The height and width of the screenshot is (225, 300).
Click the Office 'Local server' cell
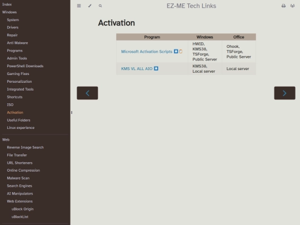pyautogui.click(x=239, y=69)
